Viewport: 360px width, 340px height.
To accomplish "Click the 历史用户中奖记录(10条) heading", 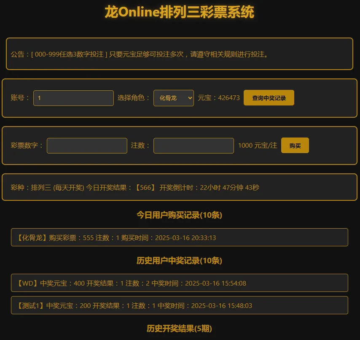I will 180,261.
